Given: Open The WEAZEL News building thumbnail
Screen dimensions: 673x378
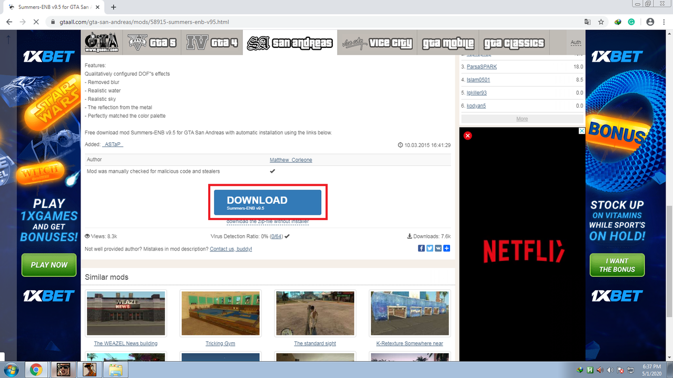Looking at the screenshot, I should 126,313.
